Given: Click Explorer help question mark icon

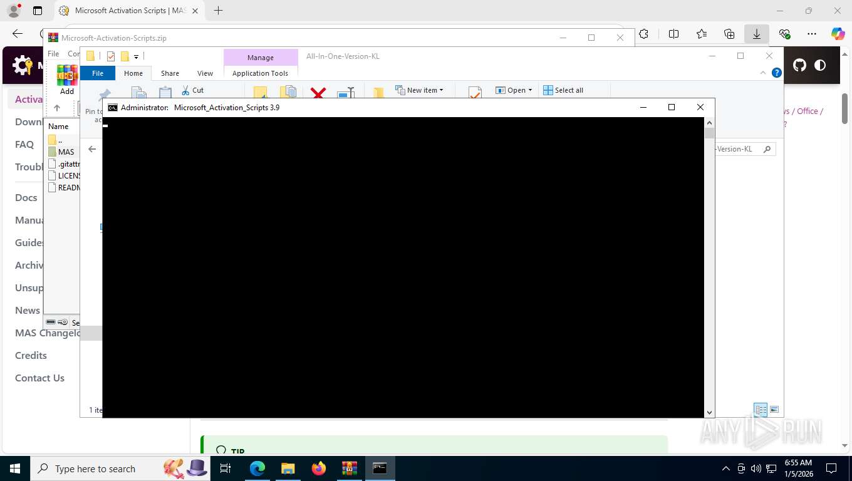Looking at the screenshot, I should (x=777, y=73).
